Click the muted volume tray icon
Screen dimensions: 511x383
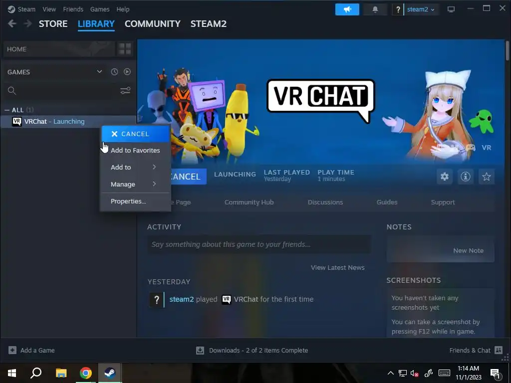pyautogui.click(x=414, y=373)
